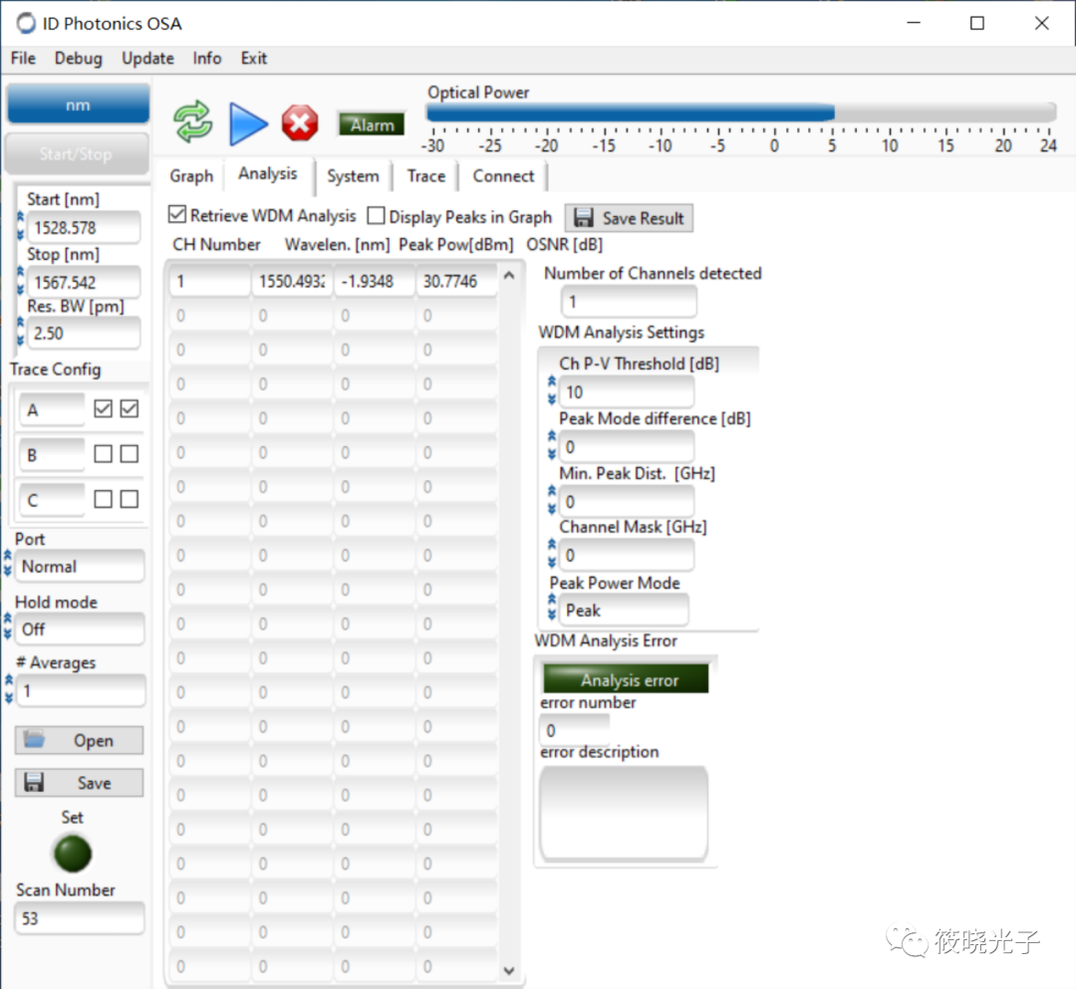Click the blue nm unit button
Image resolution: width=1076 pixels, height=989 pixels.
pyautogui.click(x=78, y=105)
